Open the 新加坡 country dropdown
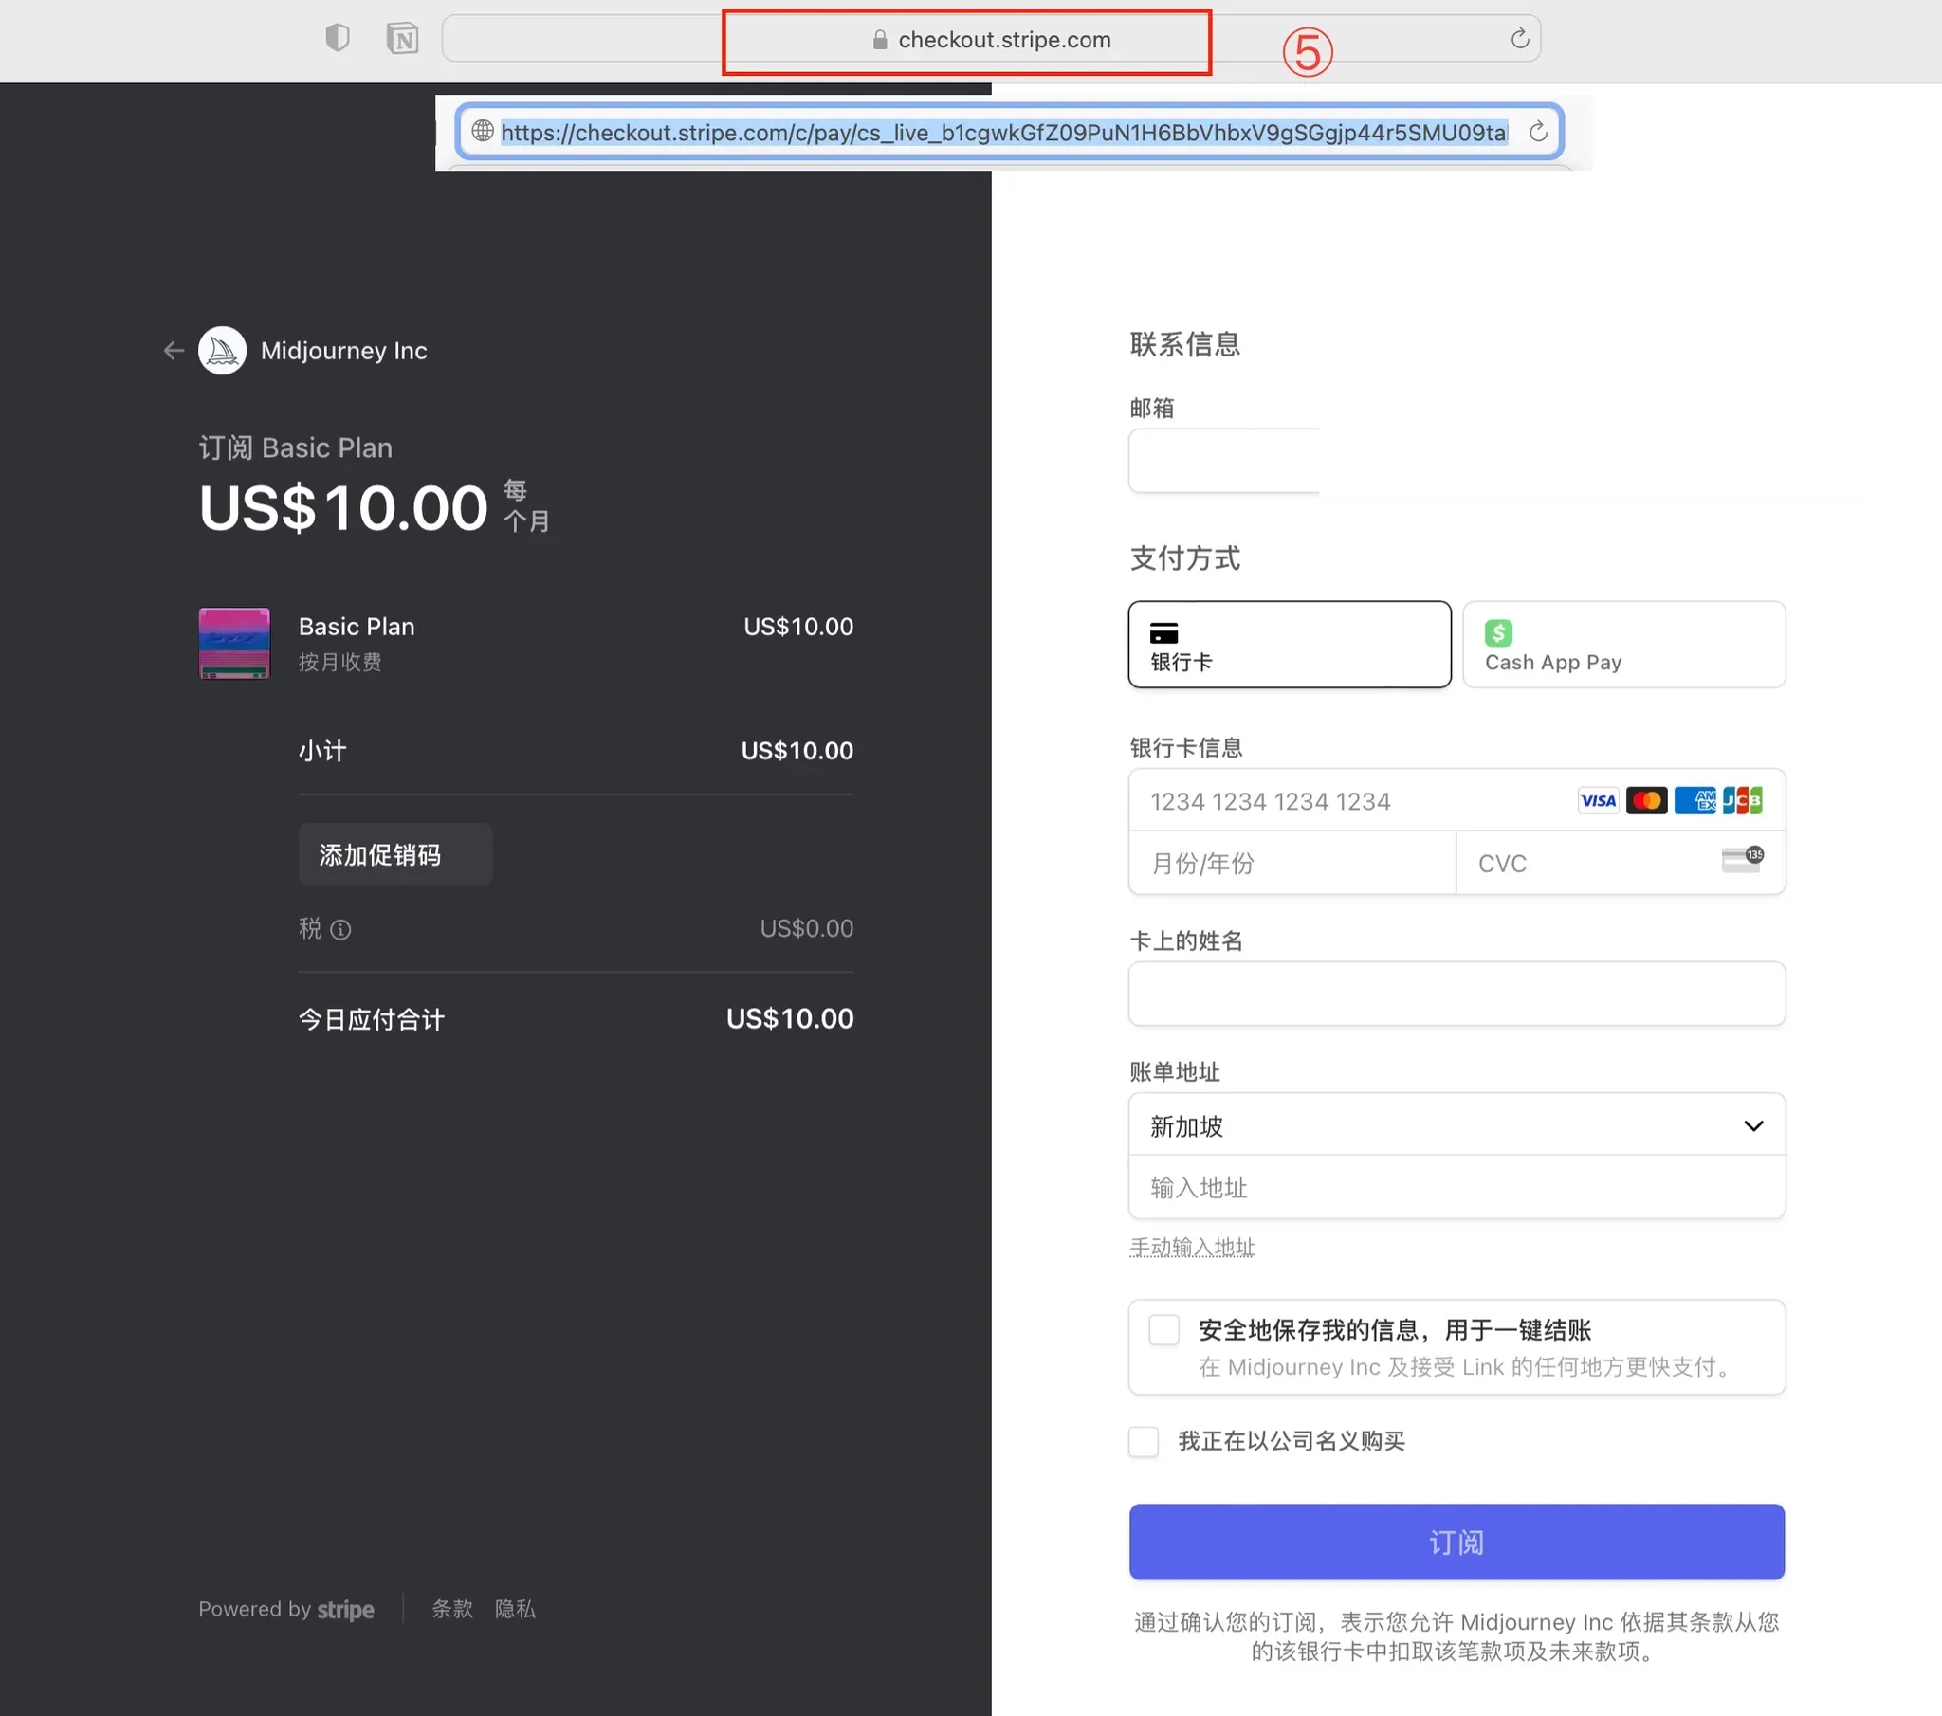The width and height of the screenshot is (1942, 1716). click(1456, 1126)
